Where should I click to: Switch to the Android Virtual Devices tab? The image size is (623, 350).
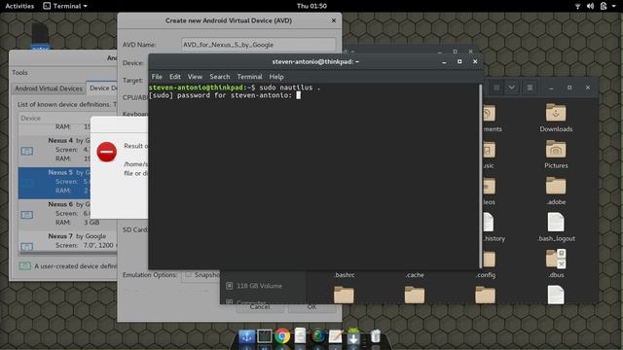[x=49, y=88]
